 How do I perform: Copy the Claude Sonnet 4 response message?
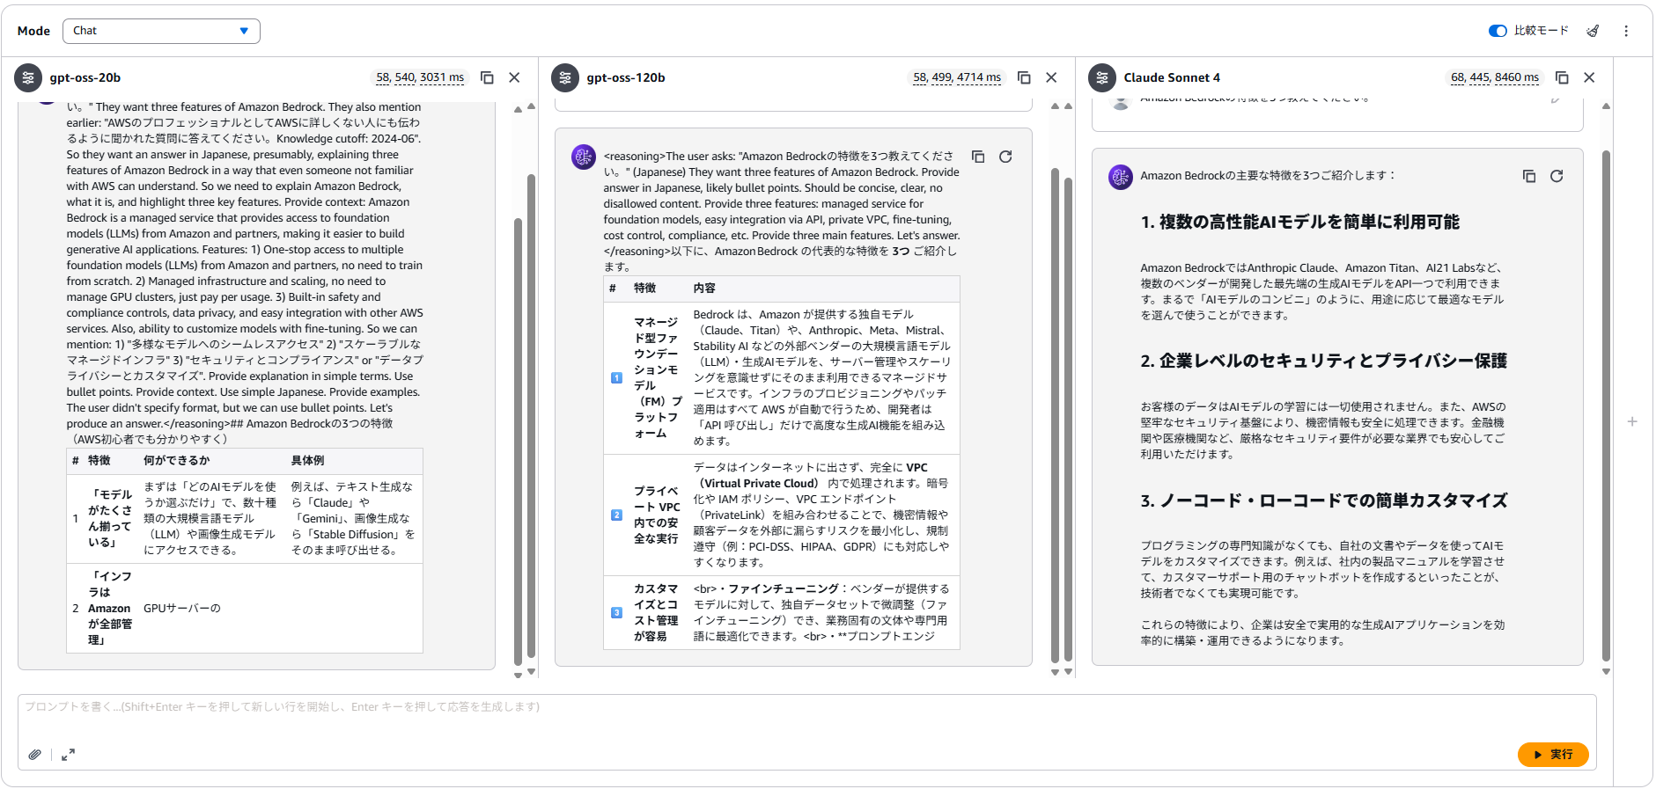click(x=1529, y=176)
